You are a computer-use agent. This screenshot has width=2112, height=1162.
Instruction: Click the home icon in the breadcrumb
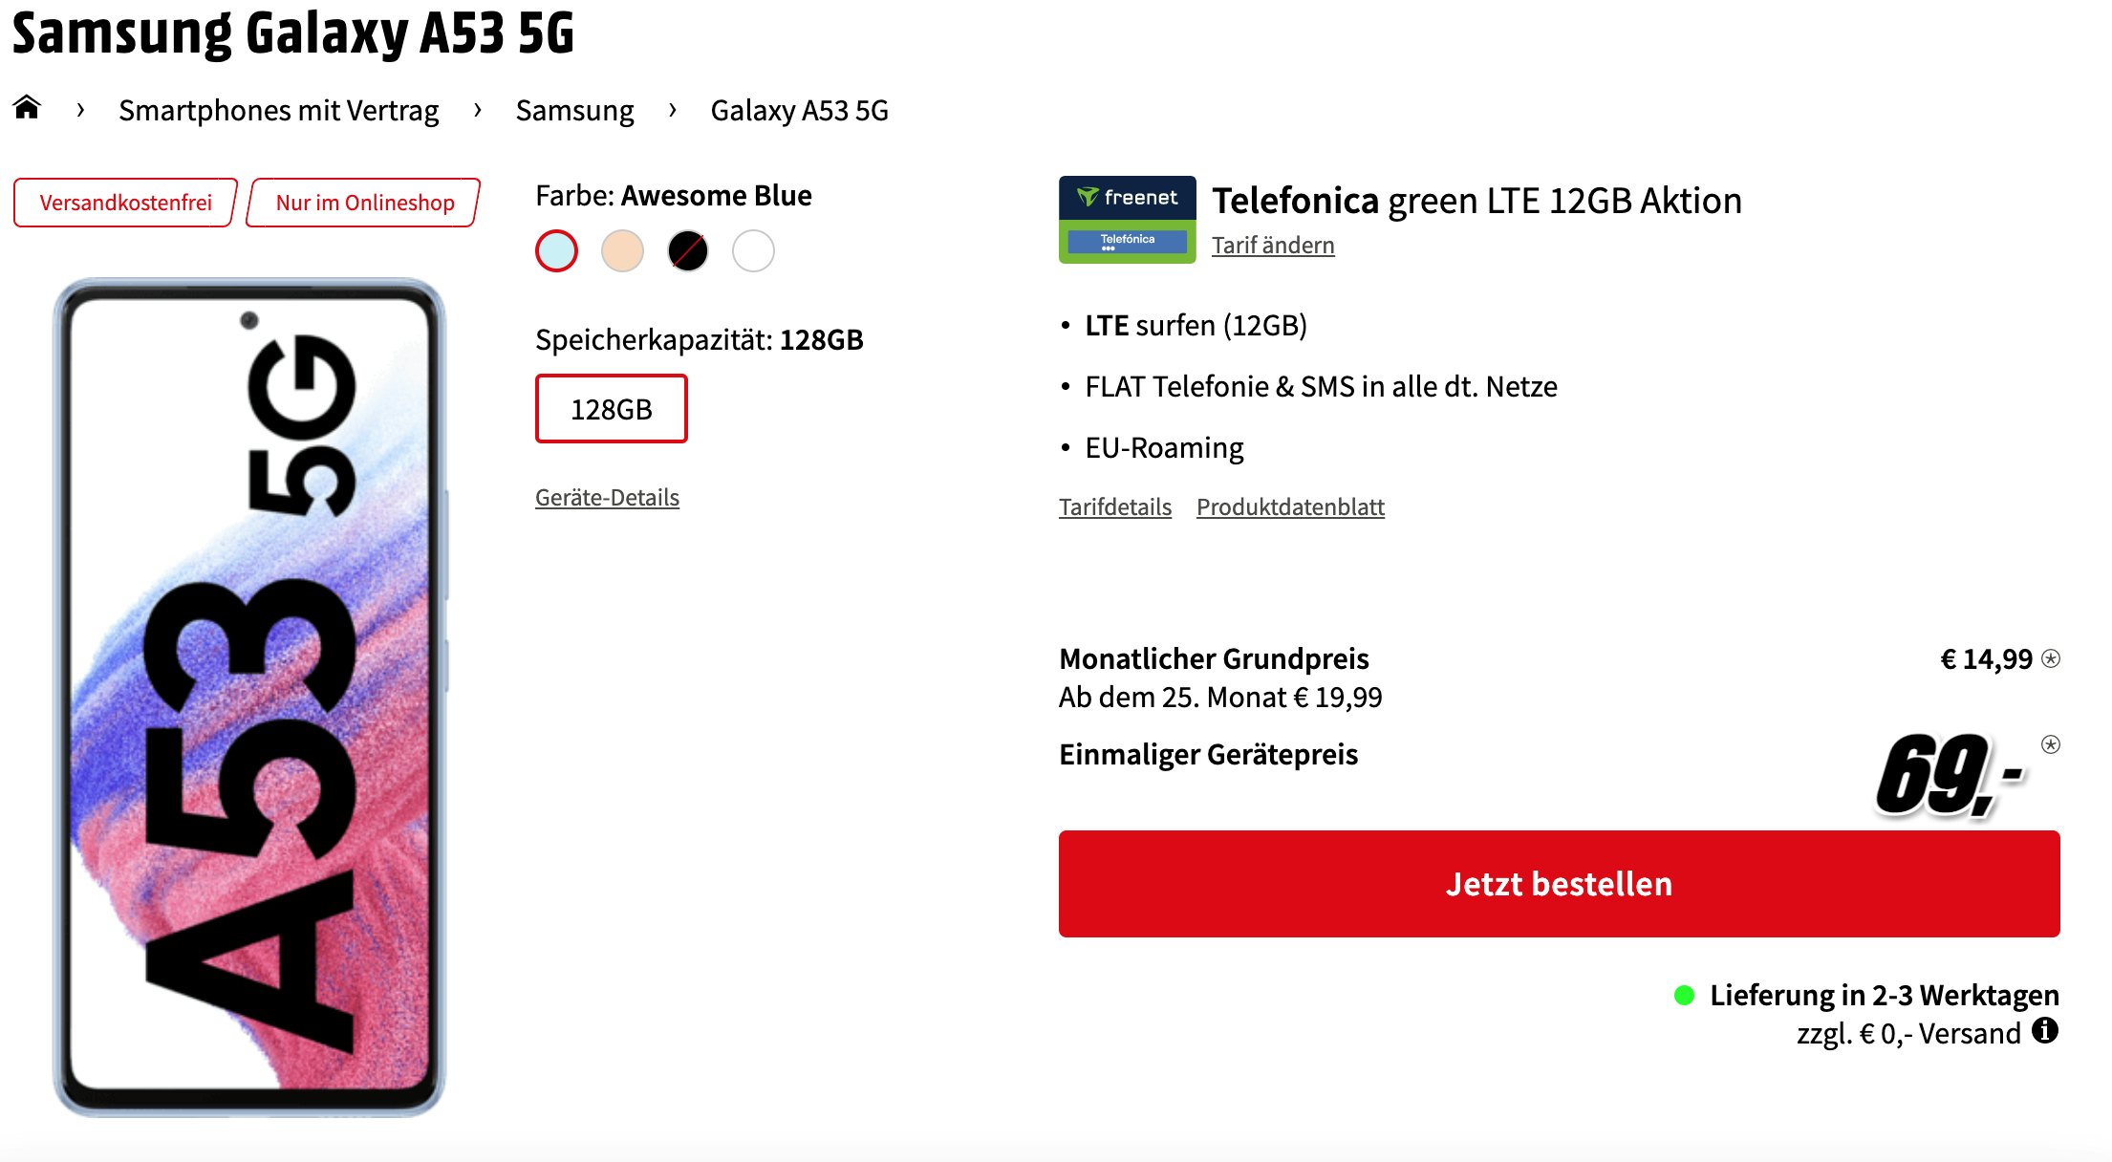point(26,109)
